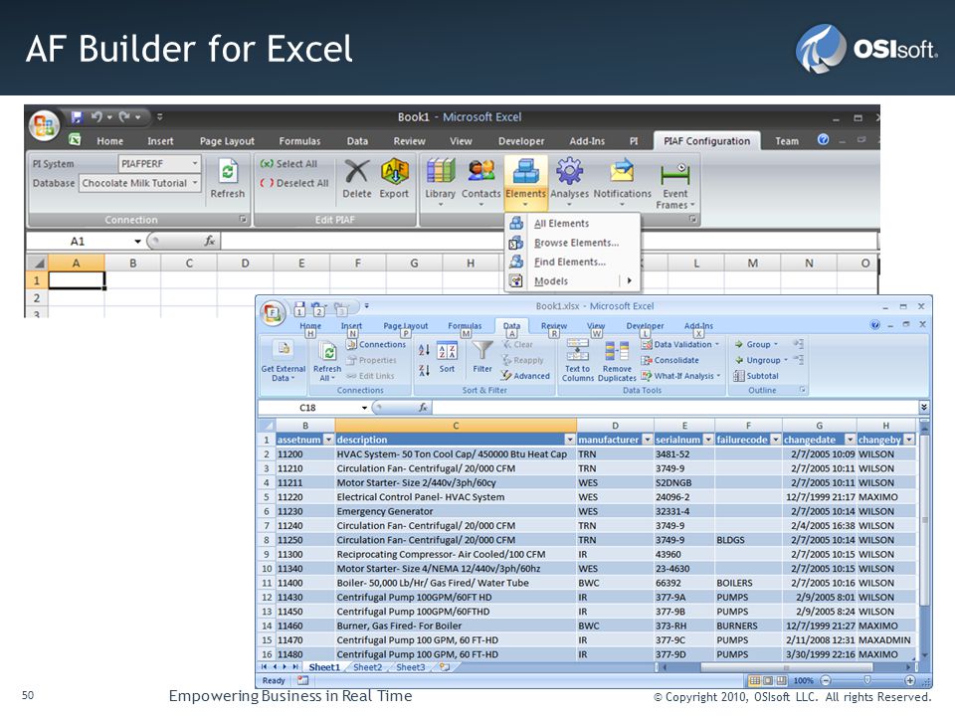Expand the formula bar in Book1.xlsx

pyautogui.click(x=924, y=408)
